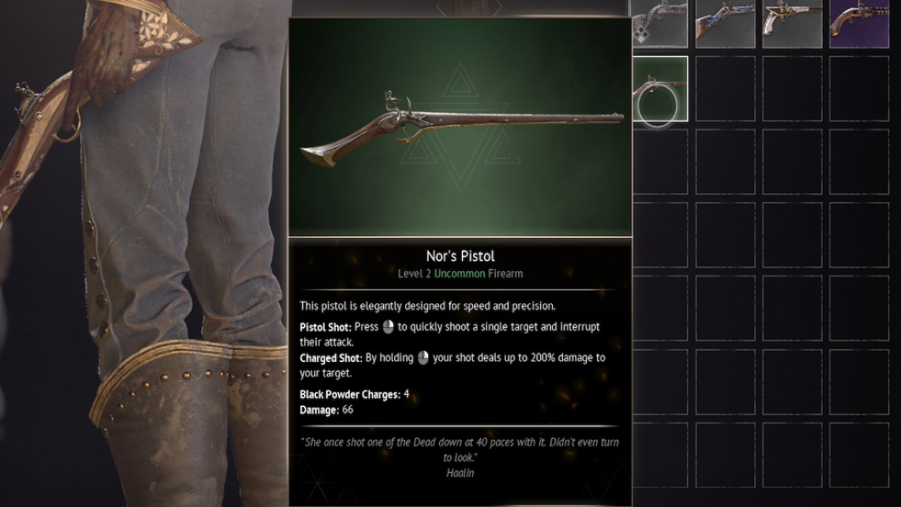
Task: Select the empty slot beside the green slot
Action: pos(725,89)
